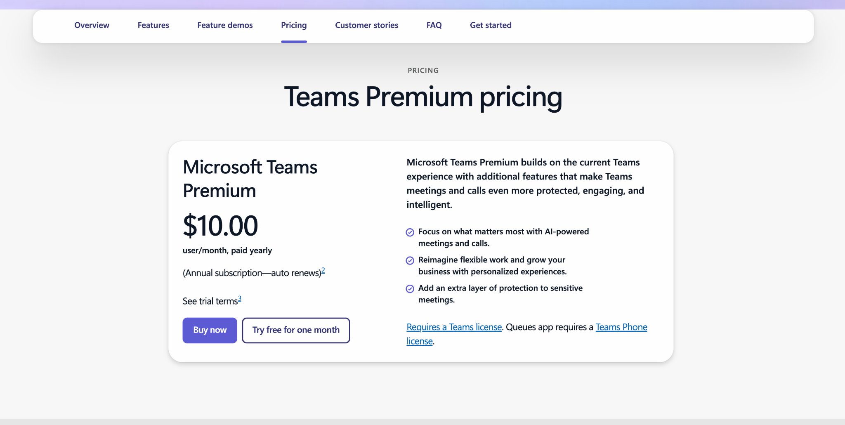The image size is (845, 425).
Task: Click the Teams Premium pricing heading
Action: (423, 97)
